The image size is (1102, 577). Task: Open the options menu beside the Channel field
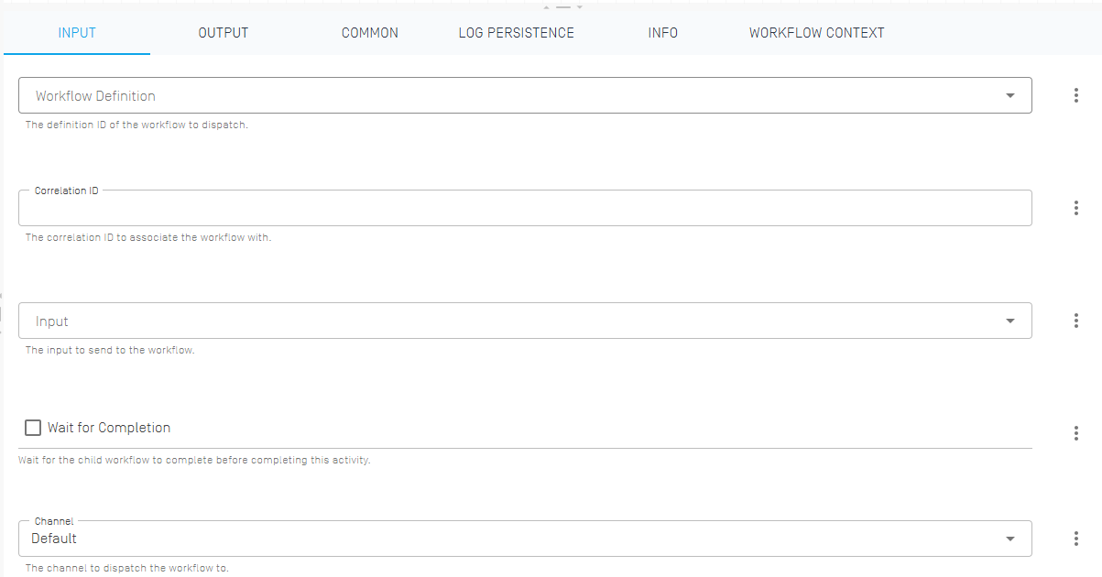pyautogui.click(x=1076, y=538)
